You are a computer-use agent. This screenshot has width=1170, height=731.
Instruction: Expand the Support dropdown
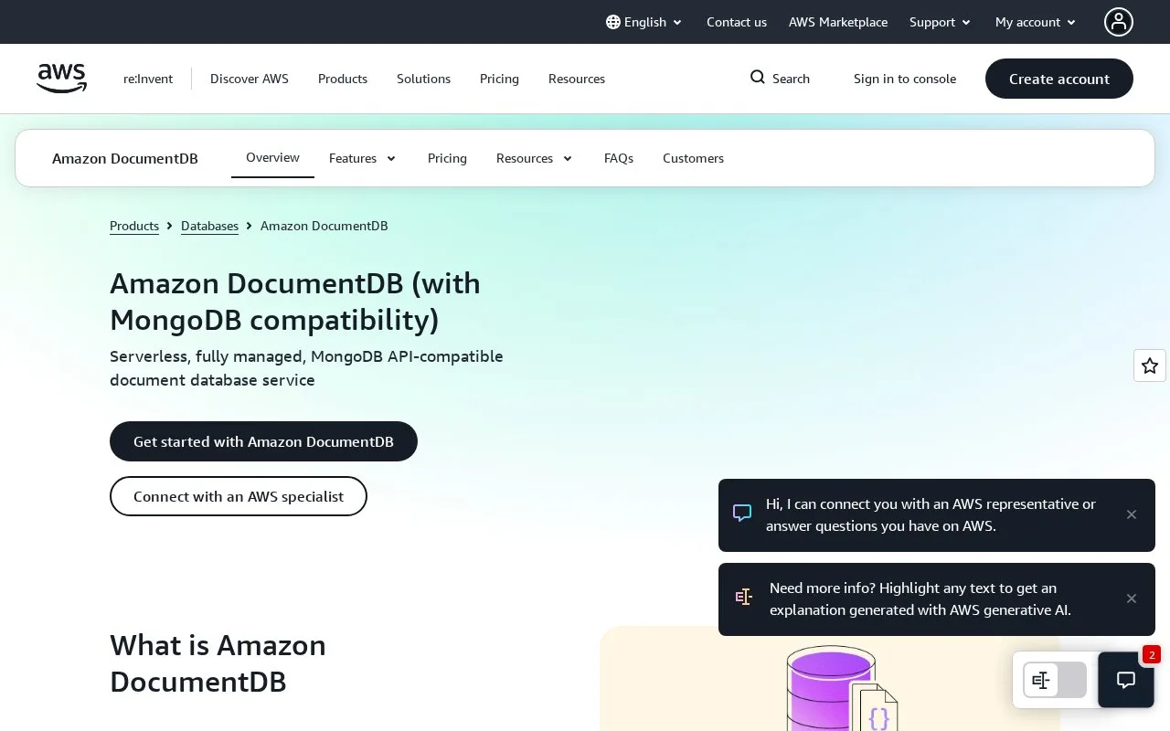940,22
